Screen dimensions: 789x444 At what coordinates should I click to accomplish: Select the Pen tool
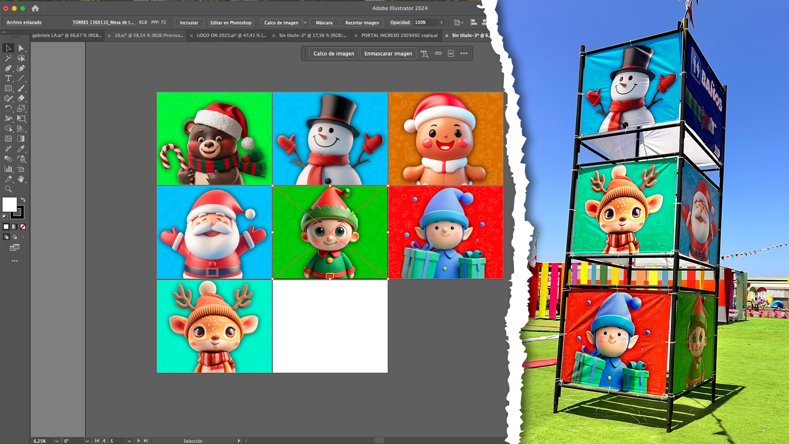(x=8, y=68)
